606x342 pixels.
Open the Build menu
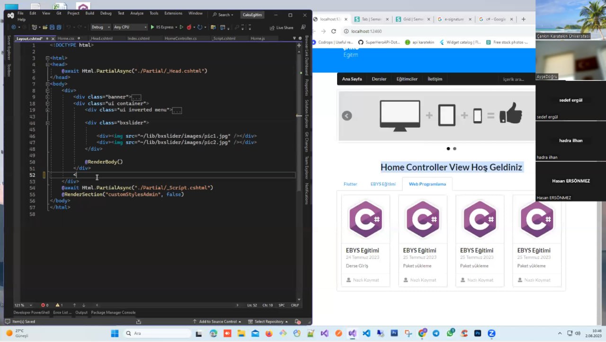[89, 13]
